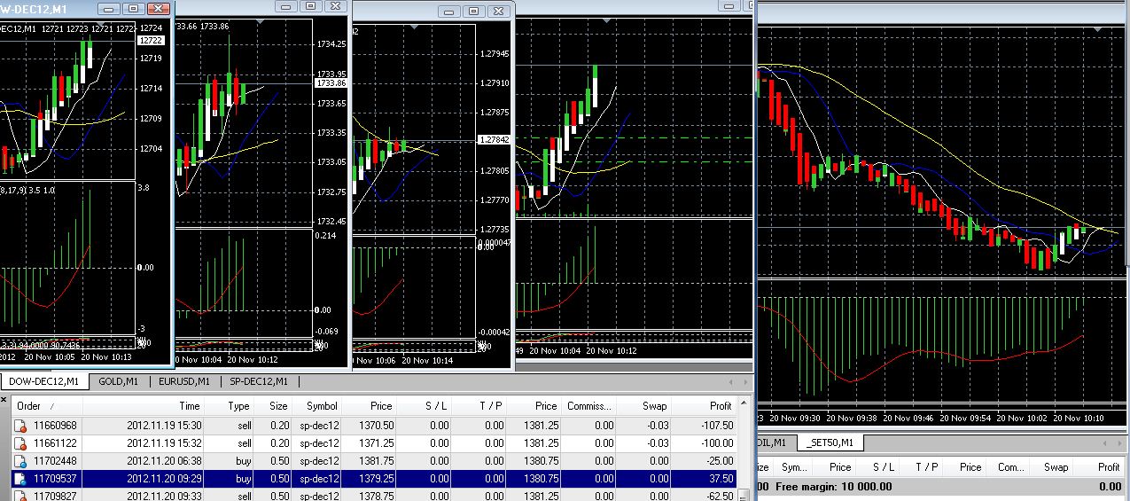Click the sell icon of order 11660968
Viewport: 1130px width, 501px height.
coord(20,426)
